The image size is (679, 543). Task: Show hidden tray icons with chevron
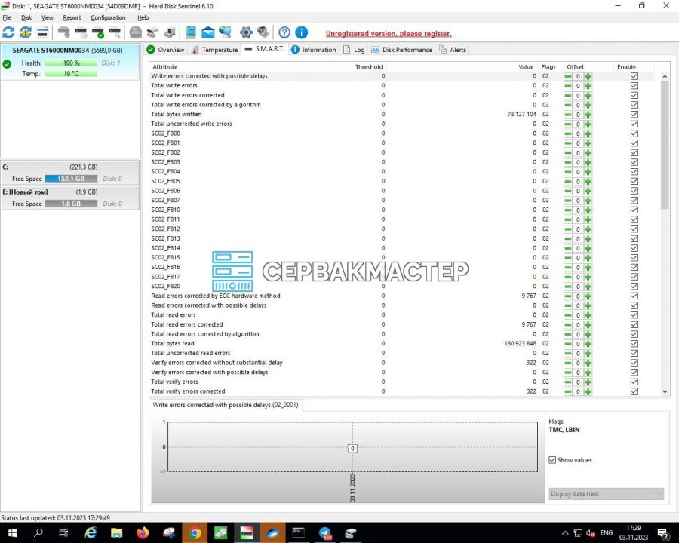click(565, 533)
